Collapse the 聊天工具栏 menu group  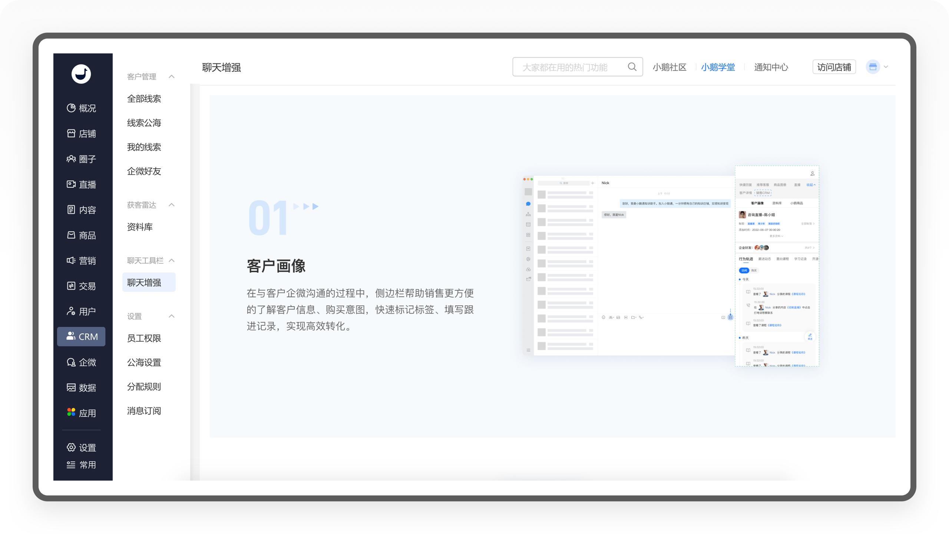tap(171, 261)
